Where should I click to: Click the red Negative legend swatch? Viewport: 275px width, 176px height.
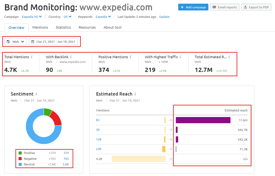[20, 159]
